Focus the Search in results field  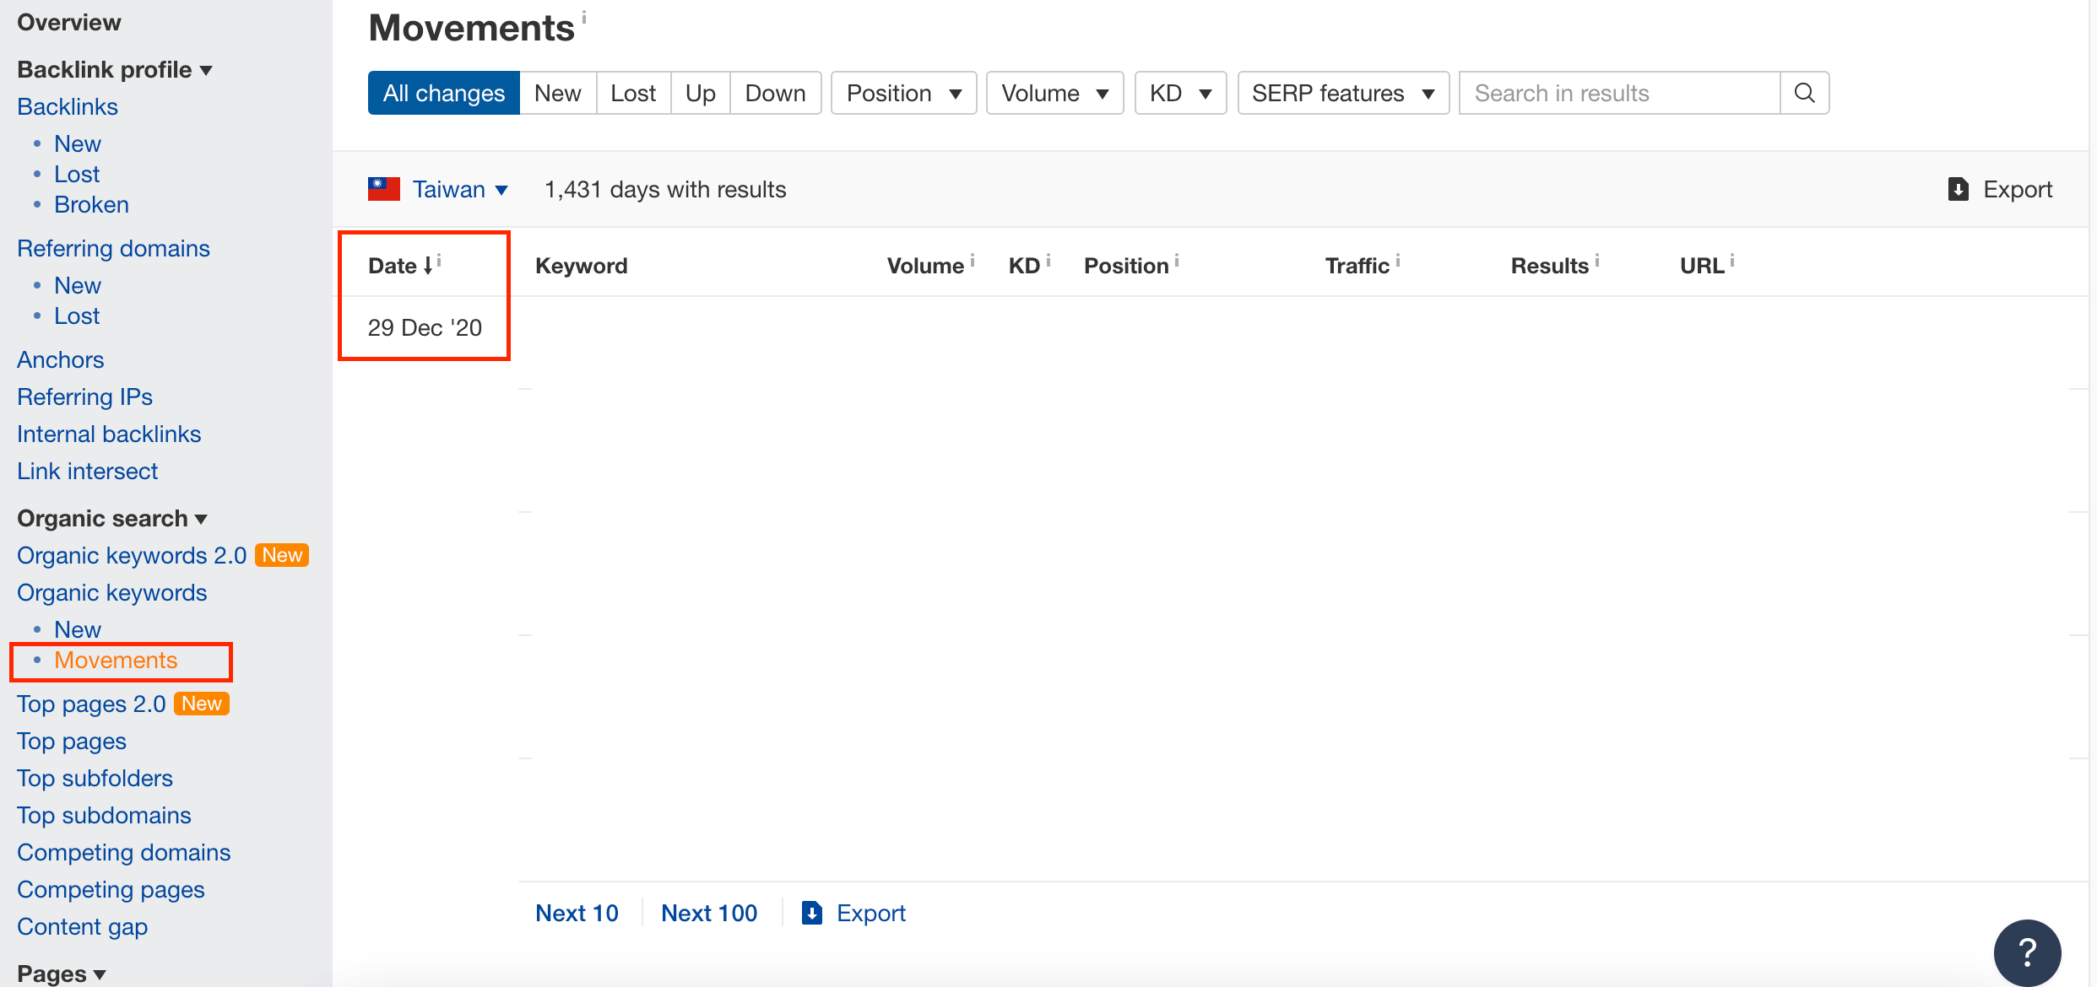tap(1619, 93)
